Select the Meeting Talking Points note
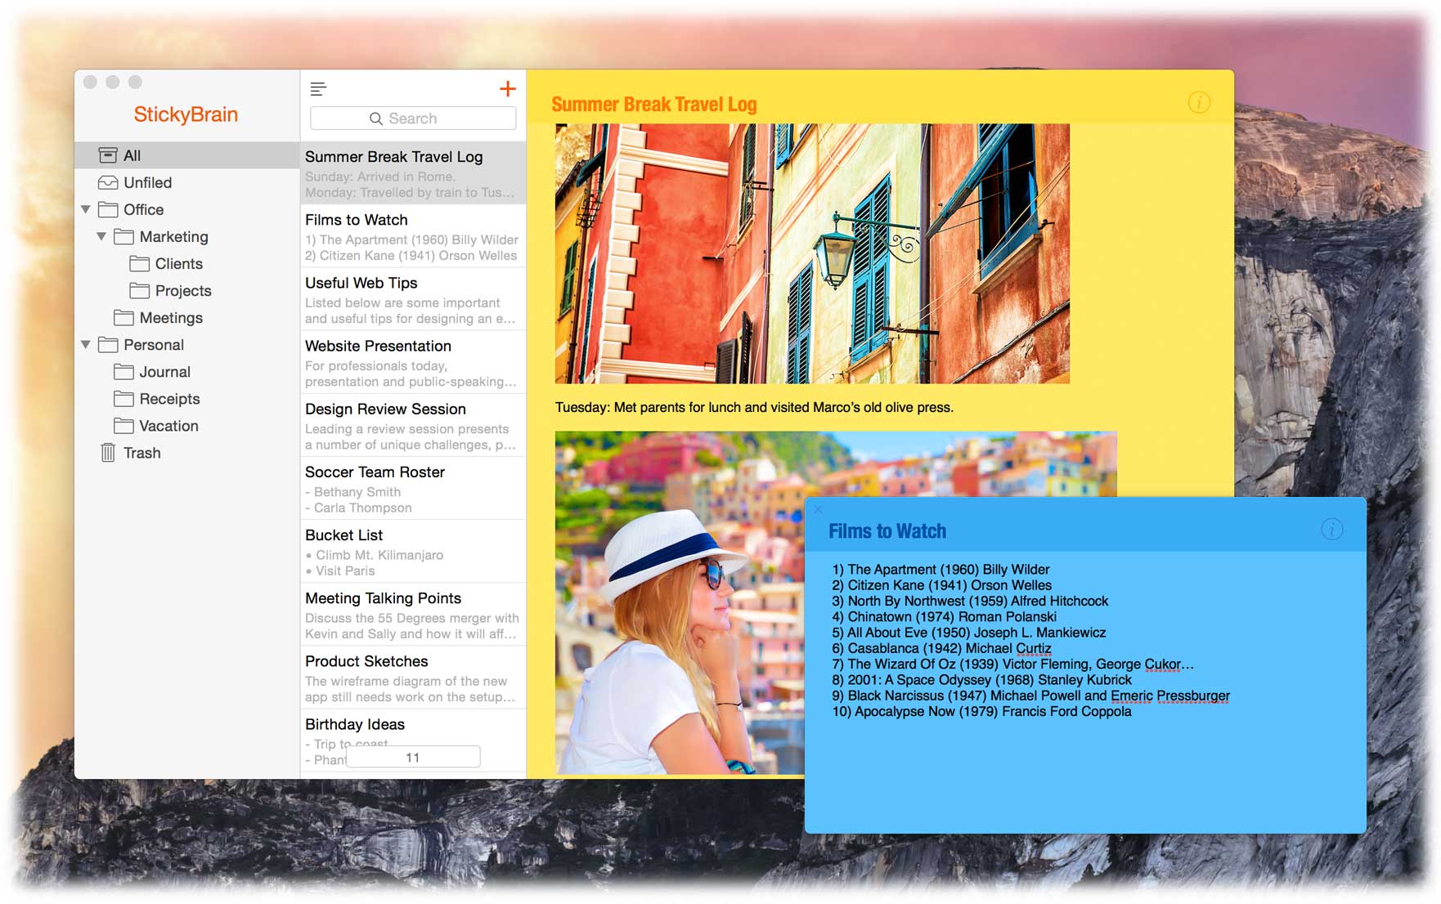 click(x=413, y=613)
